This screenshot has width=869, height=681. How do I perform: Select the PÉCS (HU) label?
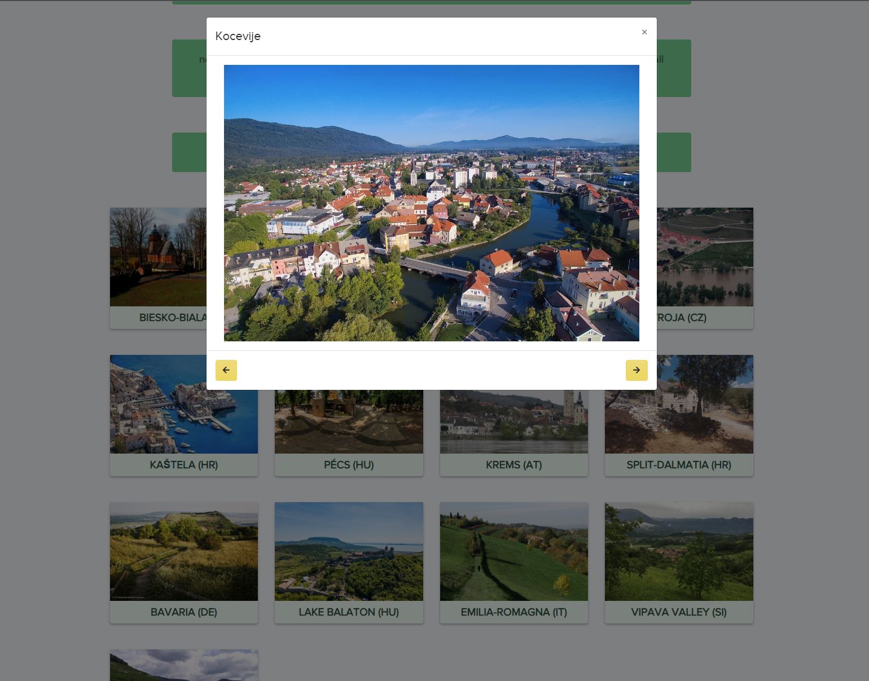(x=349, y=465)
